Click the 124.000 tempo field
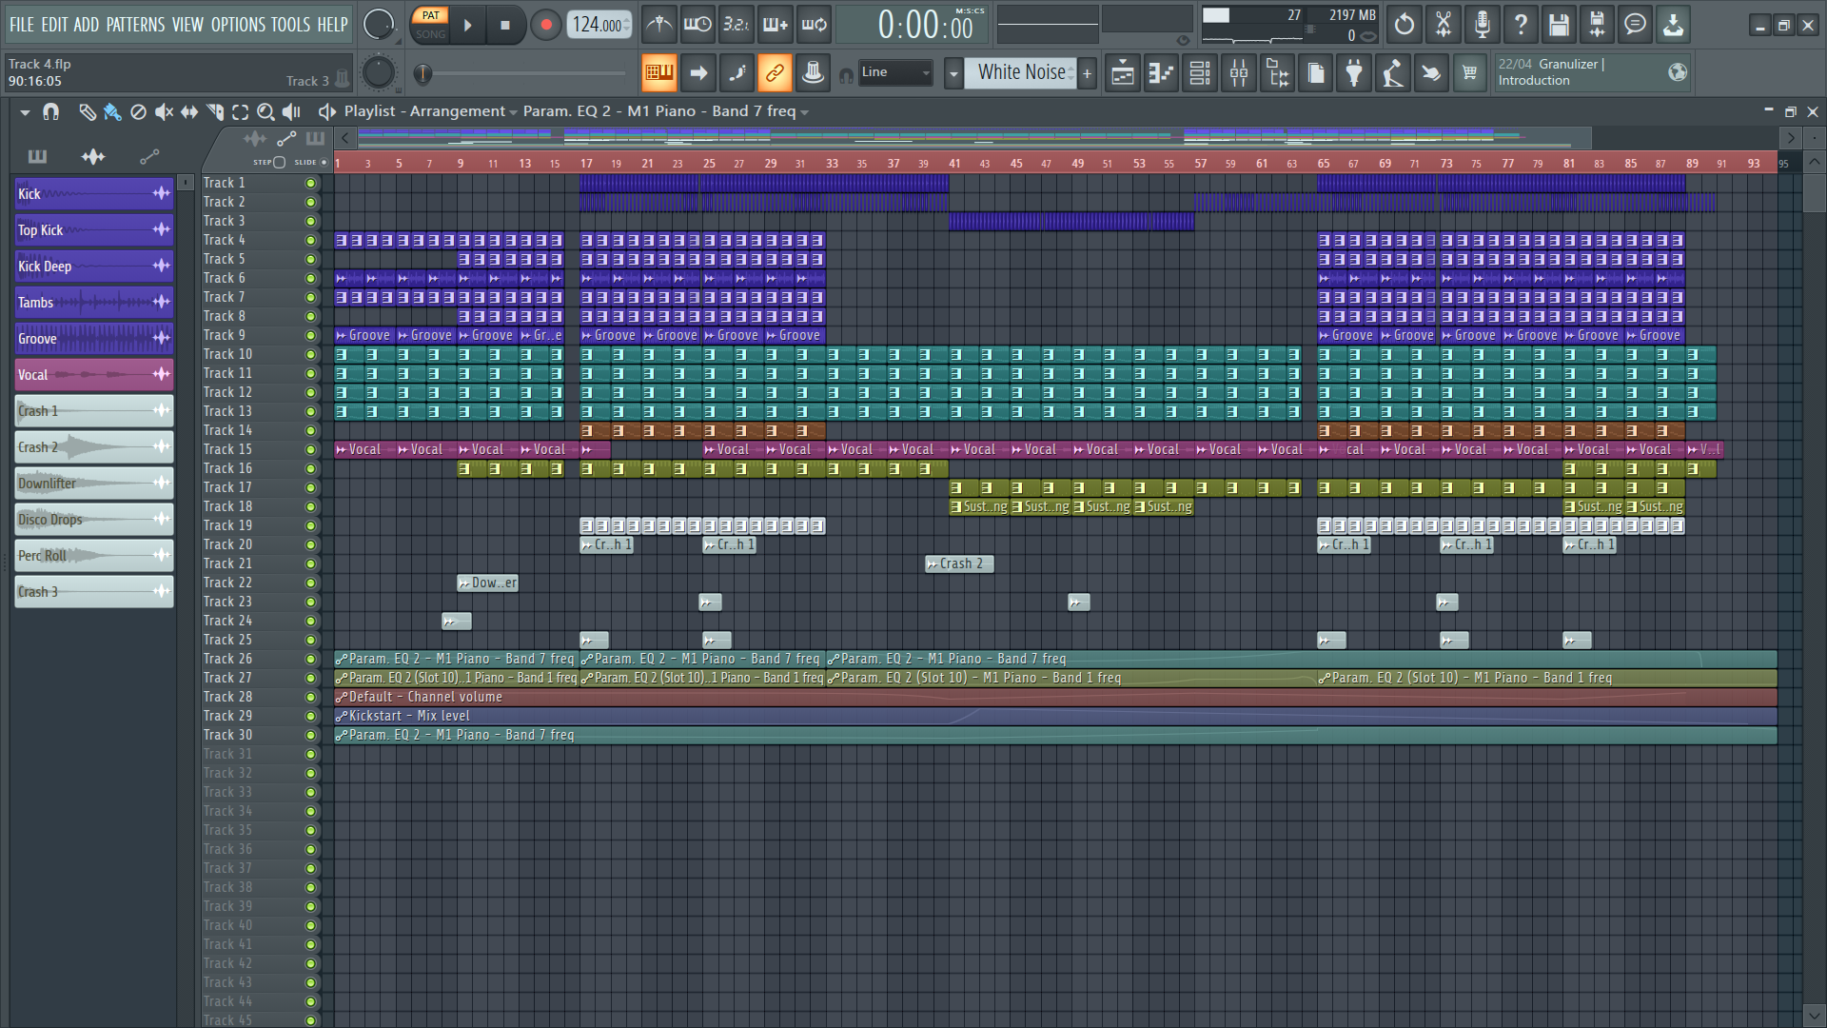The width and height of the screenshot is (1827, 1028). point(598,25)
